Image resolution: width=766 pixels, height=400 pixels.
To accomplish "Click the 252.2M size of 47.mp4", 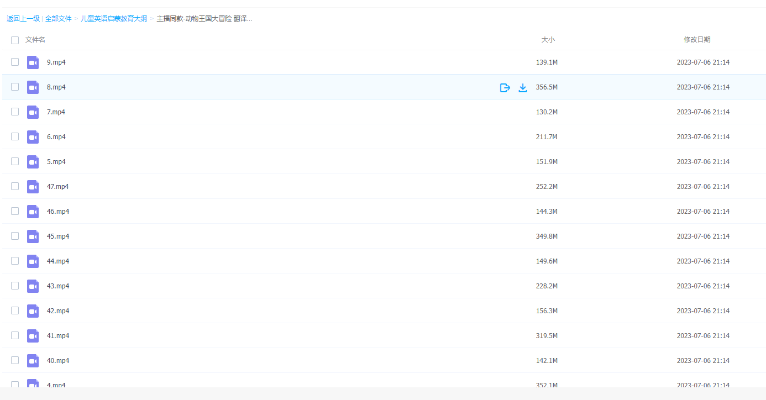I will 547,187.
